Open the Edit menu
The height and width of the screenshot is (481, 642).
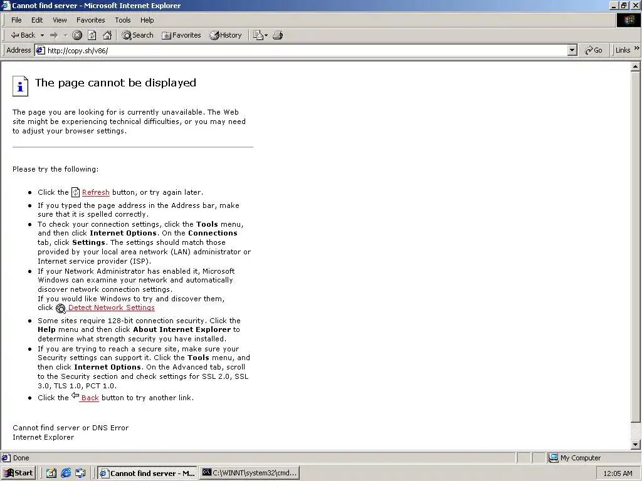pyautogui.click(x=37, y=20)
